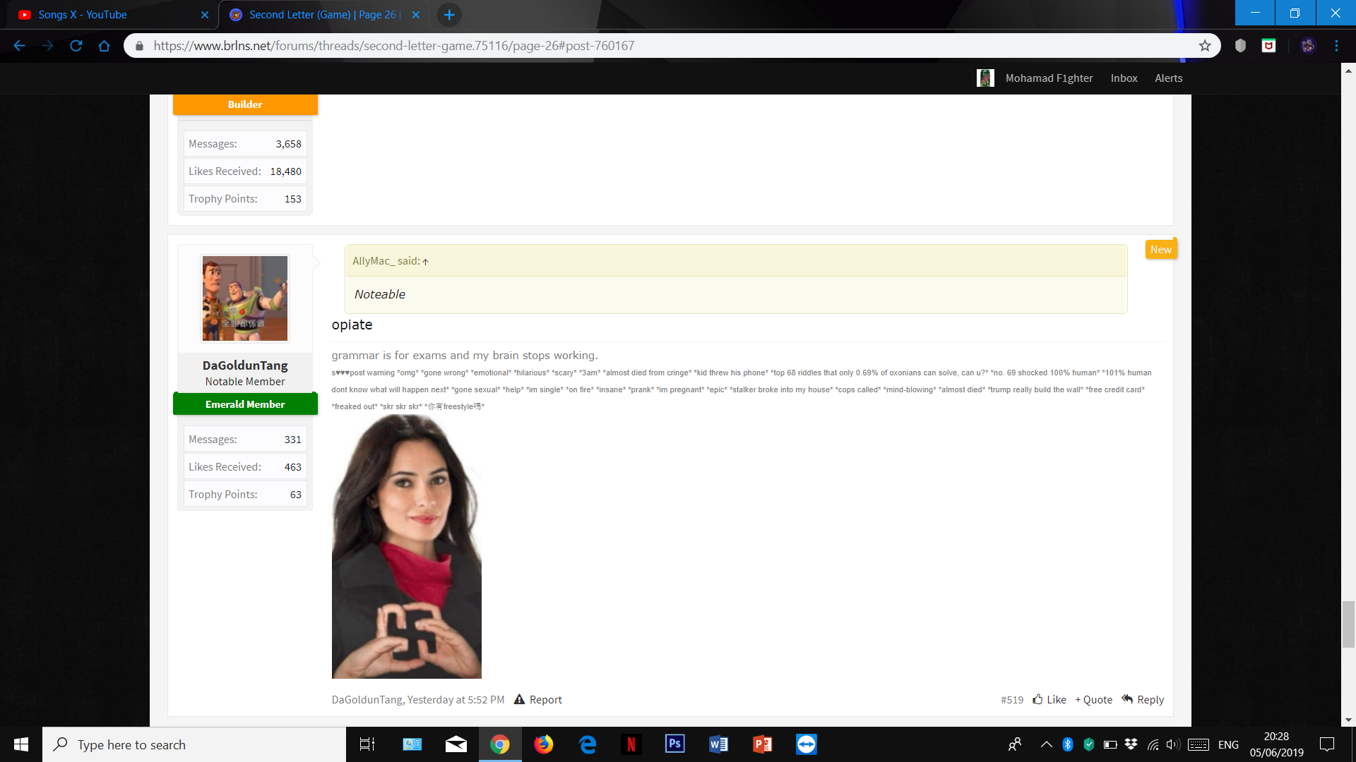1356x762 pixels.
Task: Open the volume control
Action: point(1173,744)
